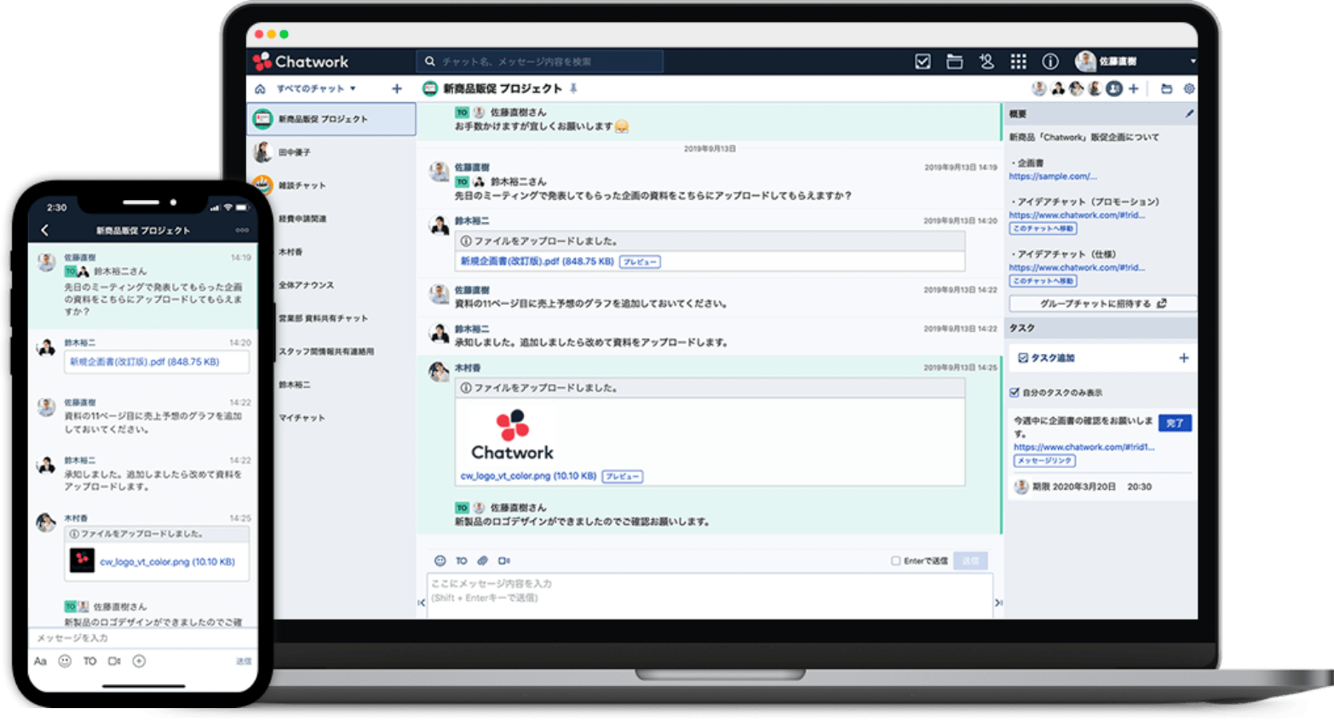Enable the 'Enterで送信' checkbox
The width and height of the screenshot is (1334, 720).
pyautogui.click(x=895, y=561)
